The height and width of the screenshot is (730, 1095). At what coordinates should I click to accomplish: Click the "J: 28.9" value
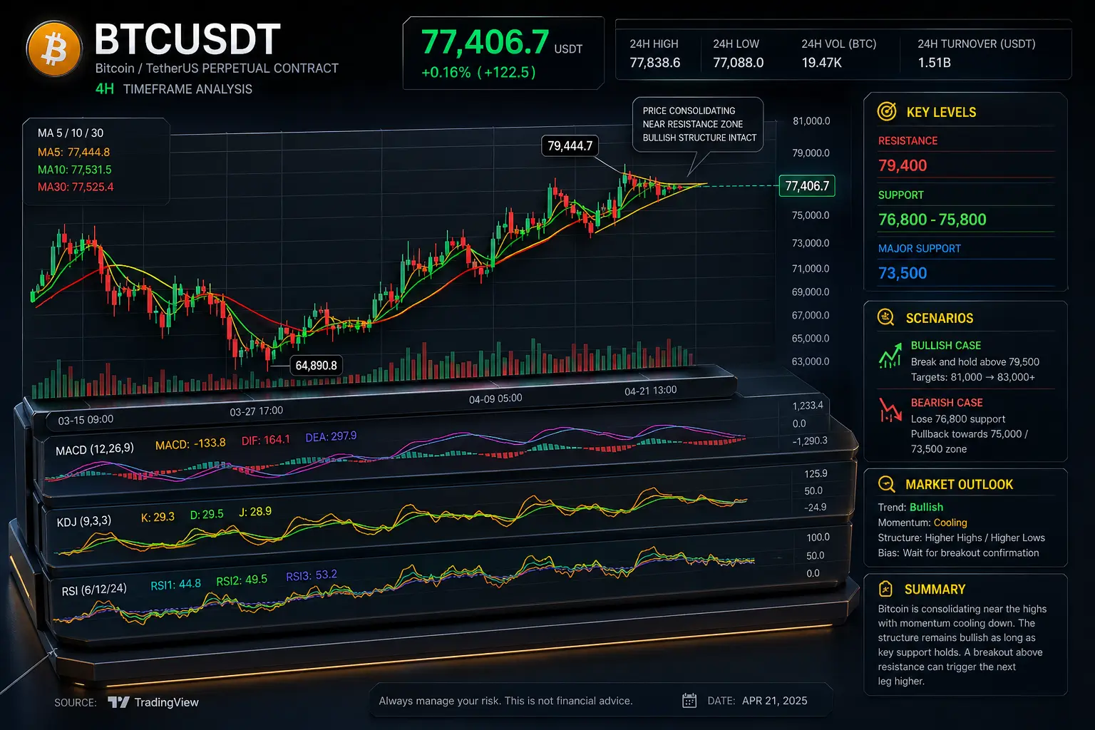(x=255, y=511)
